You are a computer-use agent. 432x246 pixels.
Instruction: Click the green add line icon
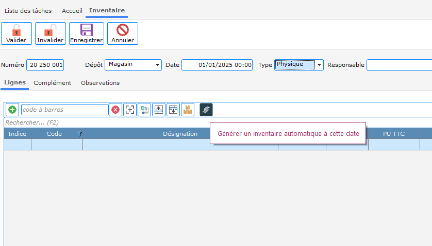click(x=12, y=110)
